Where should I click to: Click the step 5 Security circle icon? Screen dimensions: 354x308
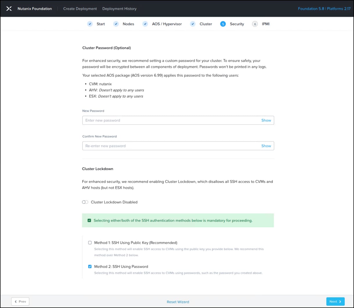pyautogui.click(x=223, y=24)
